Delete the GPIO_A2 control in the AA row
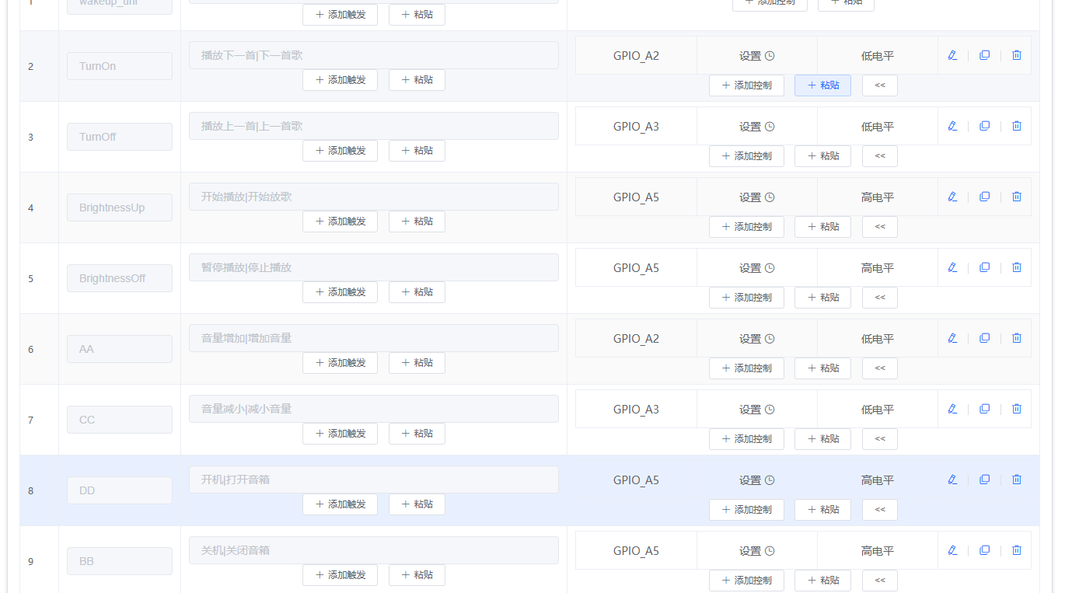This screenshot has width=1072, height=593. [1016, 337]
